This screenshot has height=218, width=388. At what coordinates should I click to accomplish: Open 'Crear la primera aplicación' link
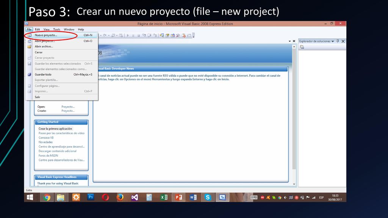coord(55,129)
